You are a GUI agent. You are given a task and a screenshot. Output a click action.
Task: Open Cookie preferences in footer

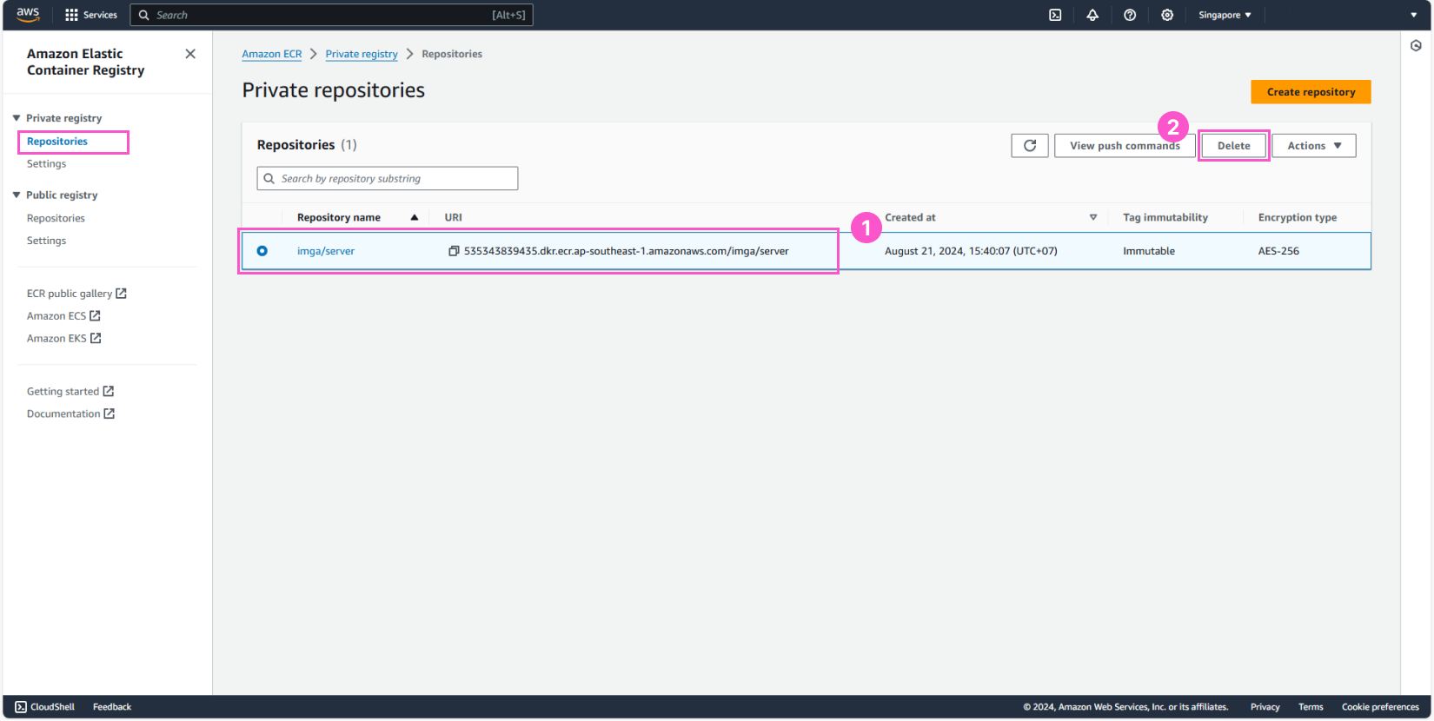(x=1380, y=707)
